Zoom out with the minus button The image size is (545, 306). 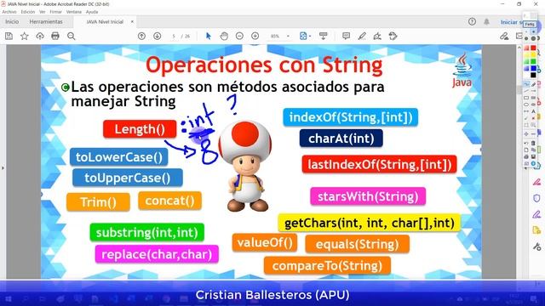click(x=239, y=36)
